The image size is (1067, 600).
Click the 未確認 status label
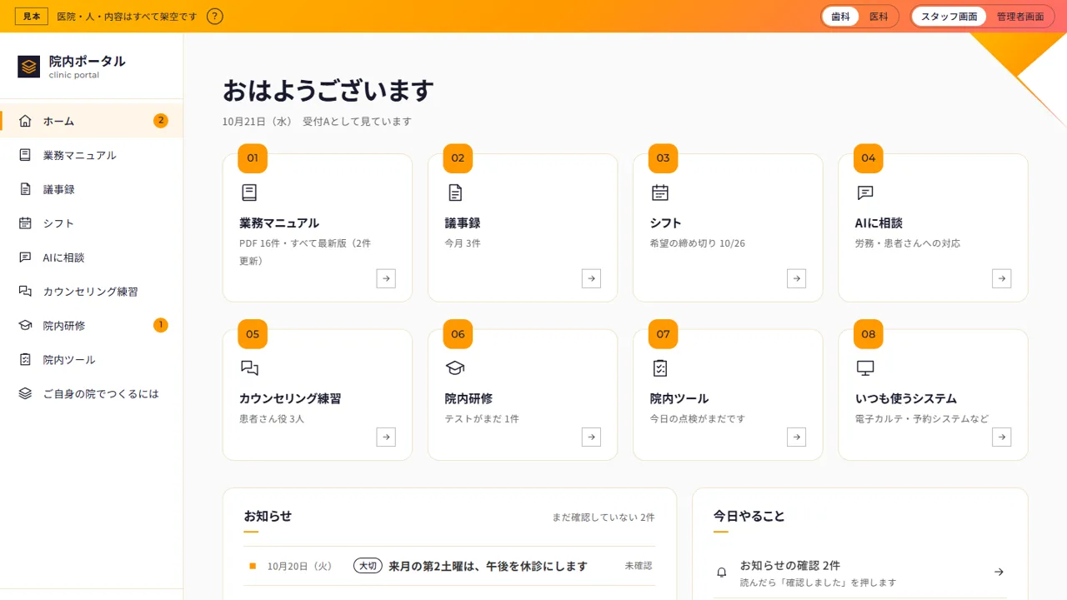tap(639, 566)
